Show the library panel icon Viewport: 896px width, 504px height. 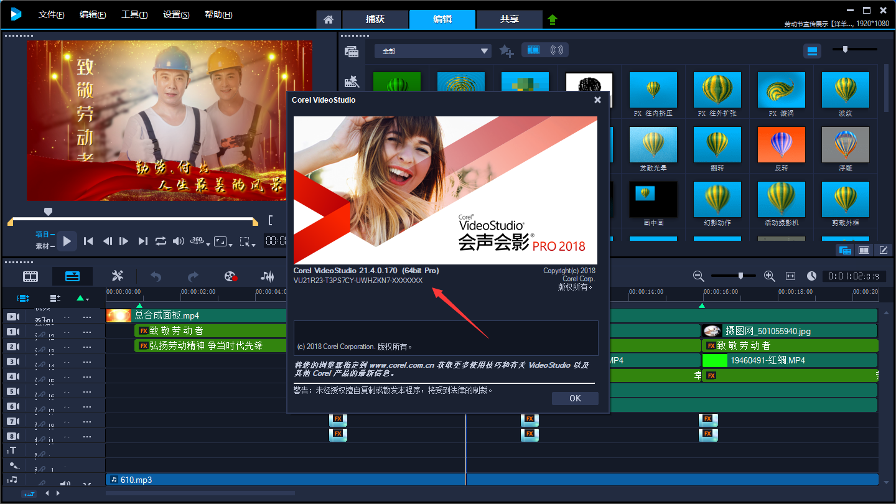(844, 250)
